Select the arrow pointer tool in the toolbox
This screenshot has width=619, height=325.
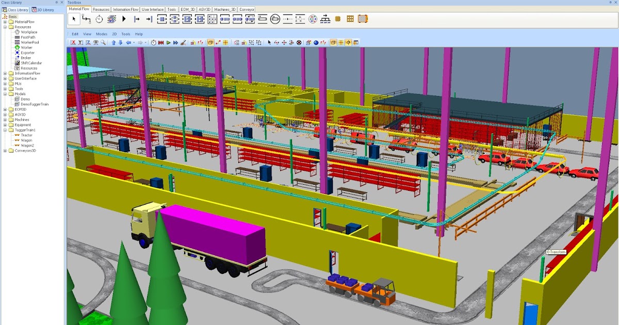74,19
